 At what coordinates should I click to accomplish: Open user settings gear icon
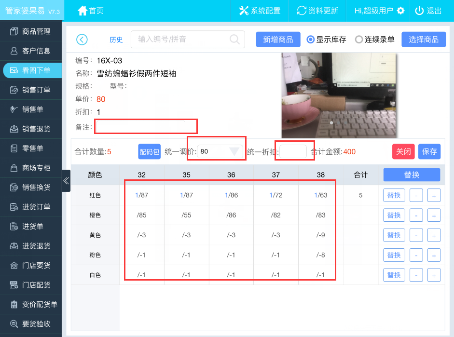coord(401,11)
